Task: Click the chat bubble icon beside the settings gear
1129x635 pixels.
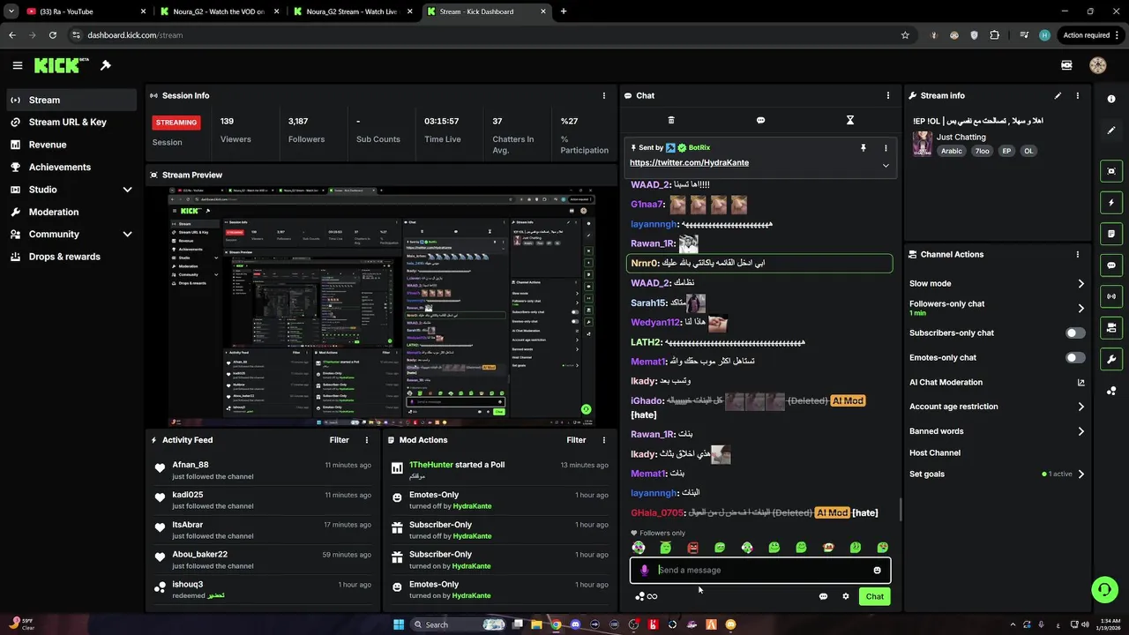Action: pyautogui.click(x=823, y=596)
